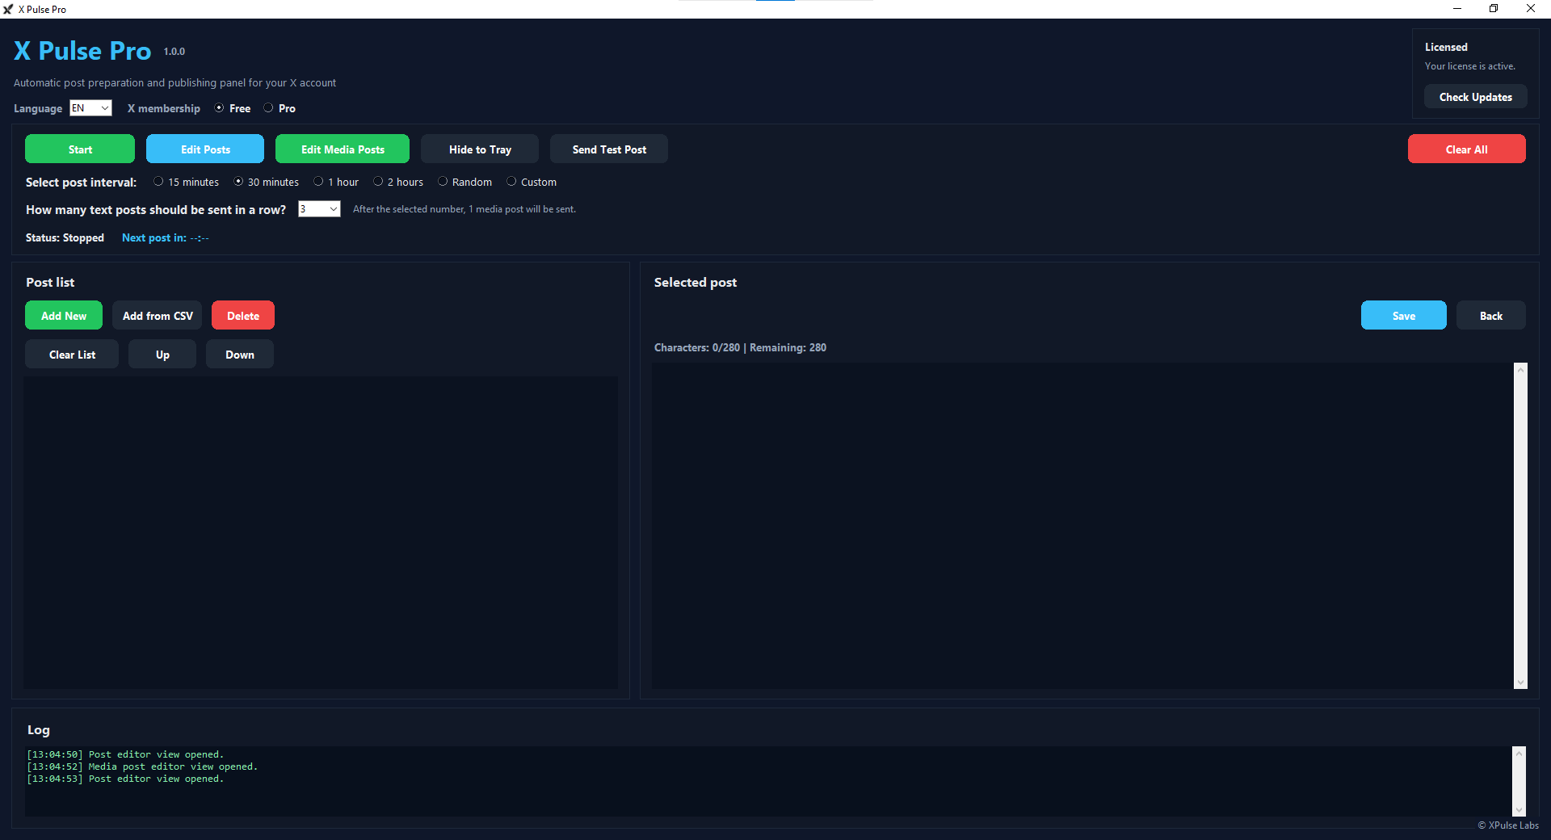Image resolution: width=1551 pixels, height=840 pixels.
Task: Click the red Clear All button
Action: (x=1466, y=149)
